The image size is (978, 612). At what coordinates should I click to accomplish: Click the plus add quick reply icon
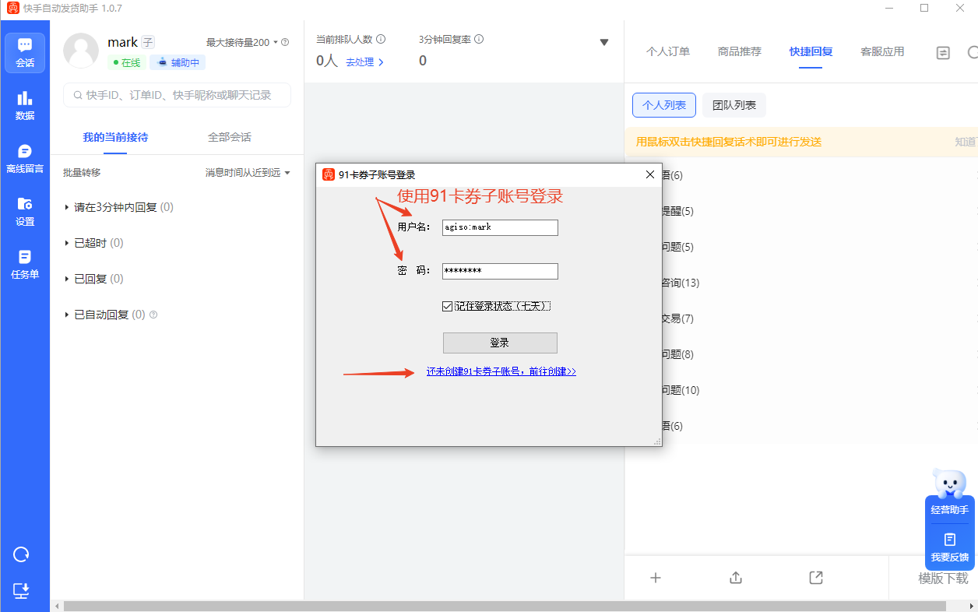coord(656,578)
